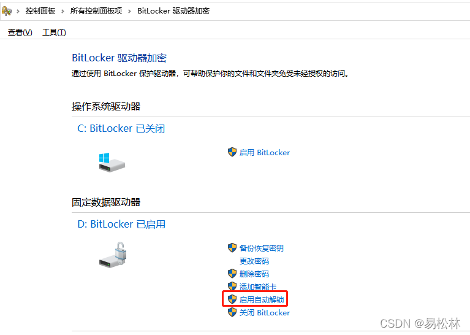Click shield icon beside 删除密码
The width and height of the screenshot is (470, 335).
coord(232,274)
